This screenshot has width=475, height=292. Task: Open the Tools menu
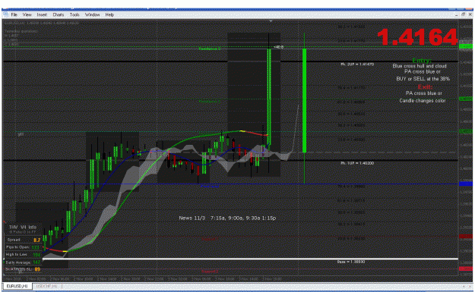(x=74, y=14)
